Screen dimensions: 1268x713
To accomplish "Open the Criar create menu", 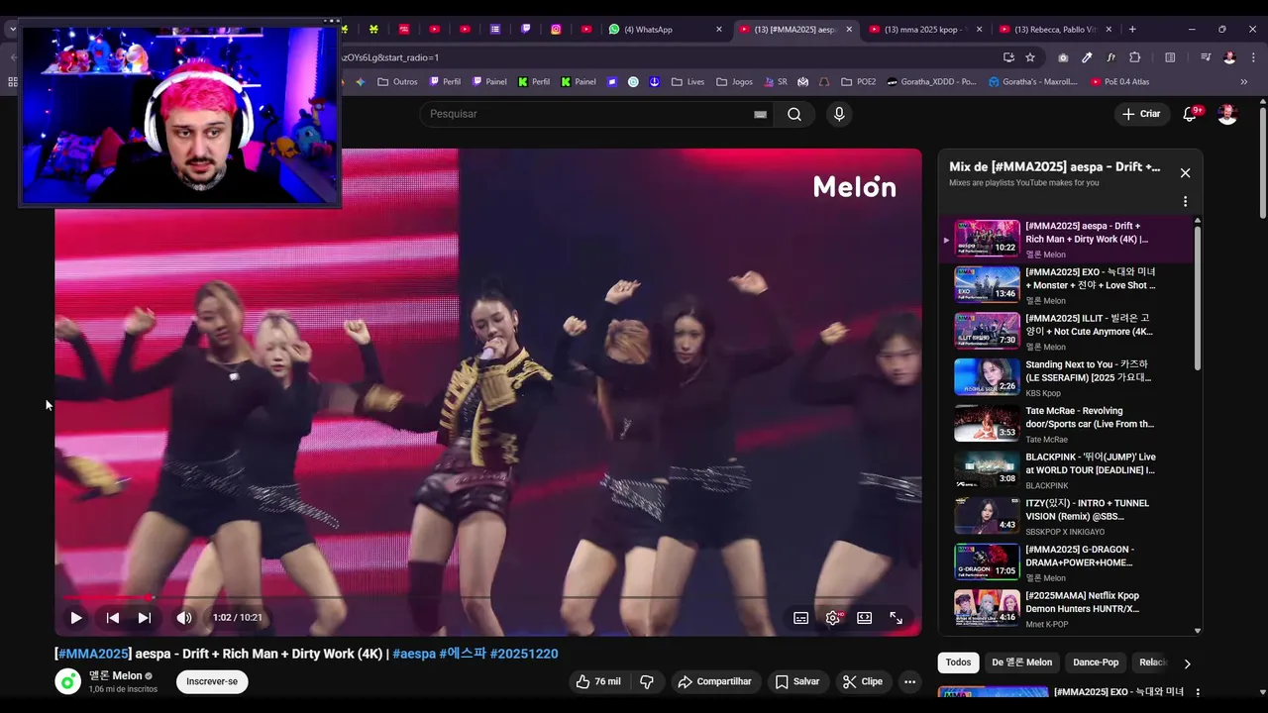I will click(1140, 114).
